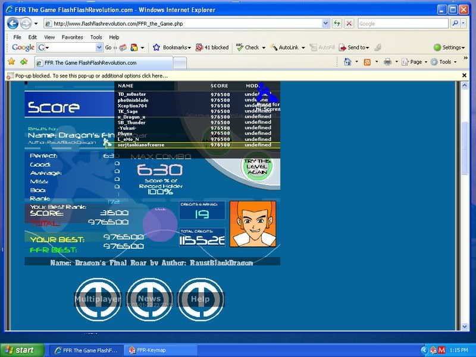Click the AutoLink button
Screen dimensions: 476x357
(284, 48)
